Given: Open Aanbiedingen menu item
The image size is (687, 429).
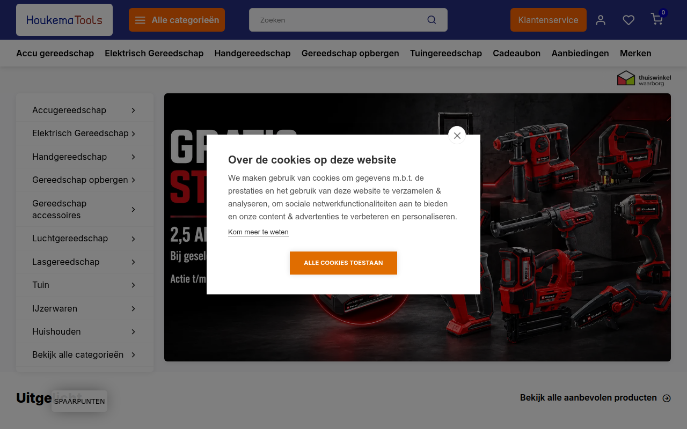Looking at the screenshot, I should (x=580, y=53).
